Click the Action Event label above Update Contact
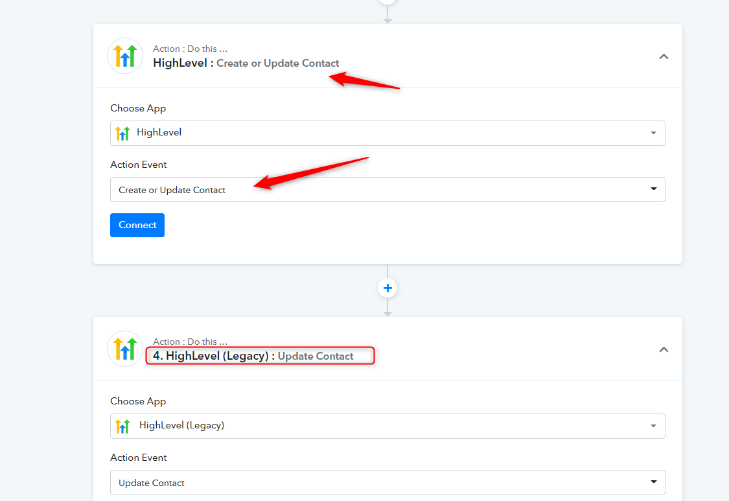The image size is (729, 501). [138, 458]
